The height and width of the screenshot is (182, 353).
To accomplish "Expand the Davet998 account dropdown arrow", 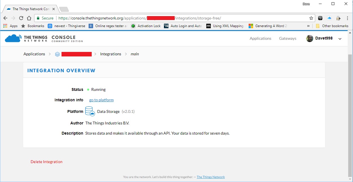I will pyautogui.click(x=340, y=39).
